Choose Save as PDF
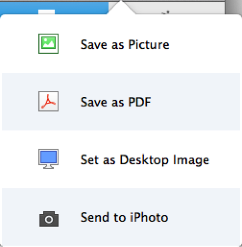Image resolution: width=242 pixels, height=247 pixels. click(121, 101)
